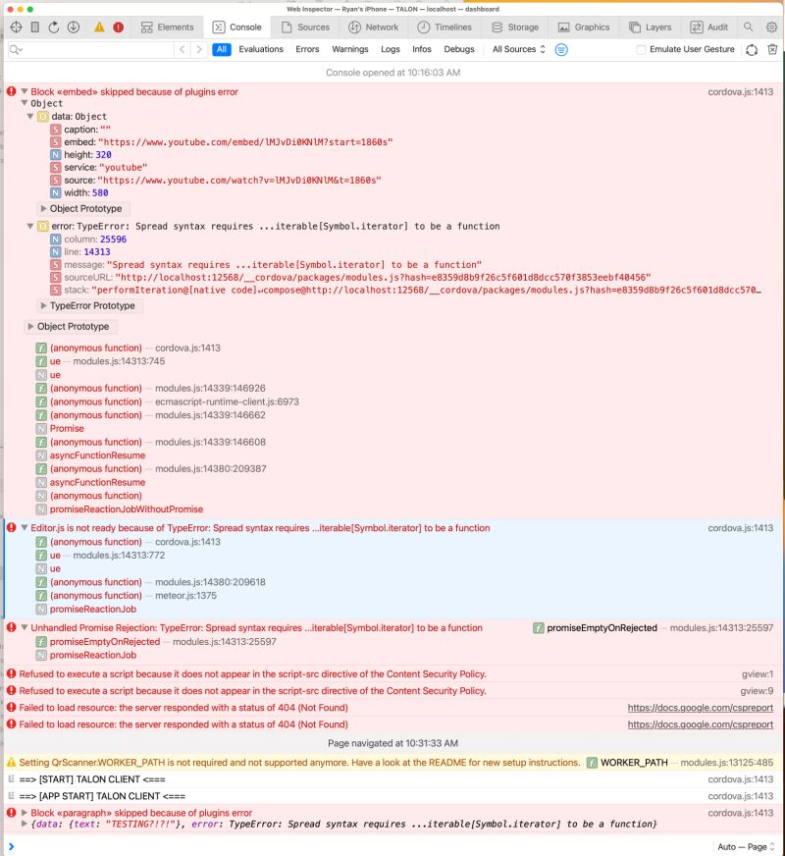Click Page navigated at 10:31:33 AM text
785x856 pixels.
point(392,743)
